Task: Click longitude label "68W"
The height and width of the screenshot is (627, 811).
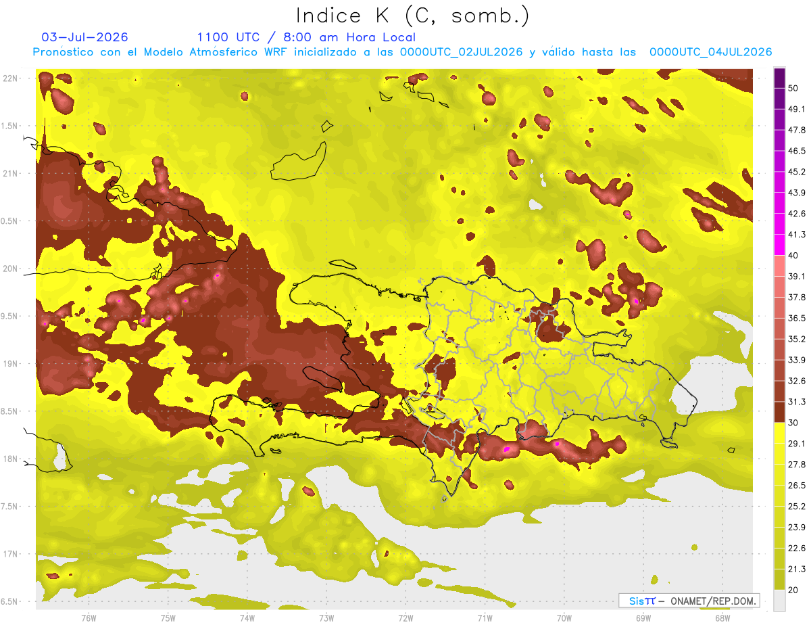Action: coord(722,617)
